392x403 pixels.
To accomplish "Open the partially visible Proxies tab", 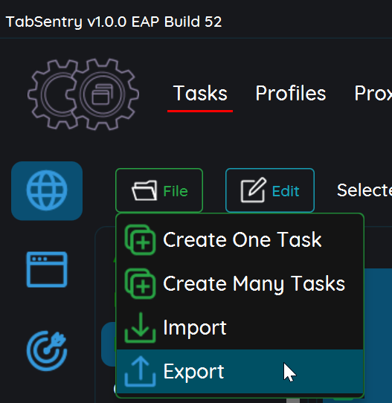I will coord(373,93).
